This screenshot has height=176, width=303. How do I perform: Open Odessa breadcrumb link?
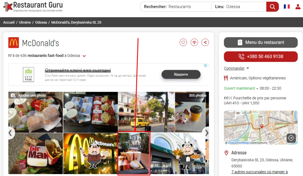pos(41,22)
